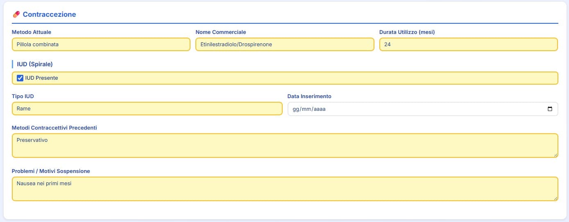Click the IUD Presente label text
Image resolution: width=569 pixels, height=222 pixels.
pos(41,78)
